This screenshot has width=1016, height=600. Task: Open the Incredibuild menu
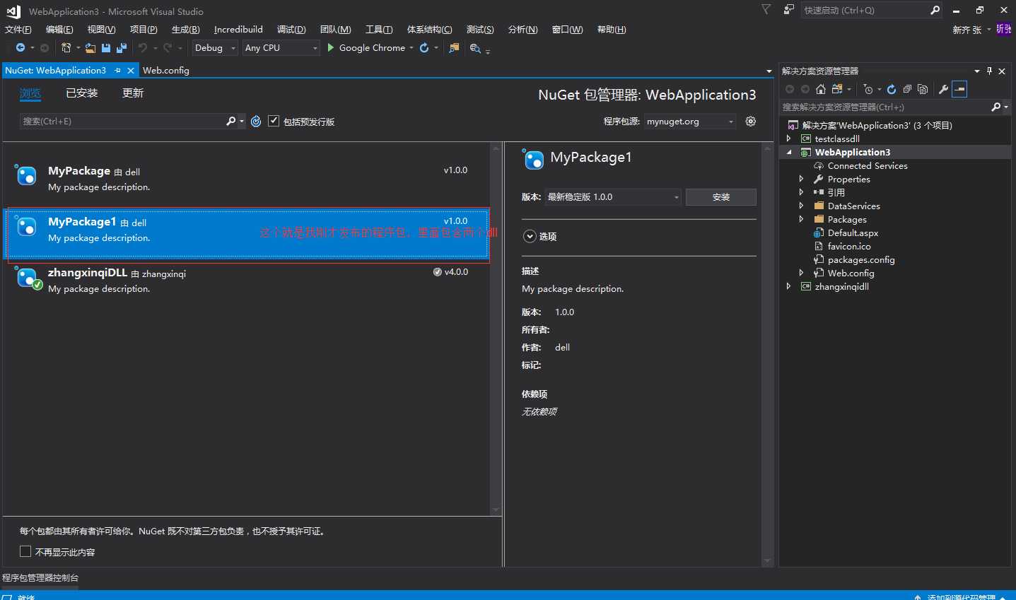click(238, 30)
